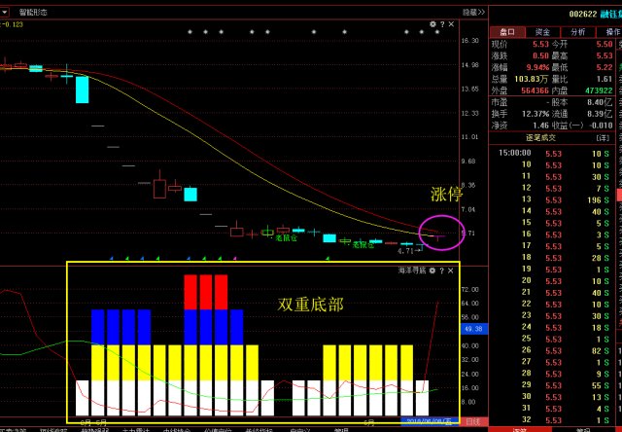Open main chart settings gear icon
622x432 pixels.
coord(432,24)
